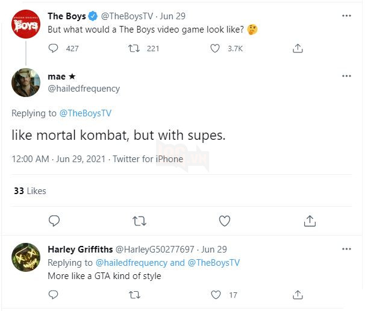Share The Boys tweet
Screen dimensions: 365x311
[x=297, y=48]
